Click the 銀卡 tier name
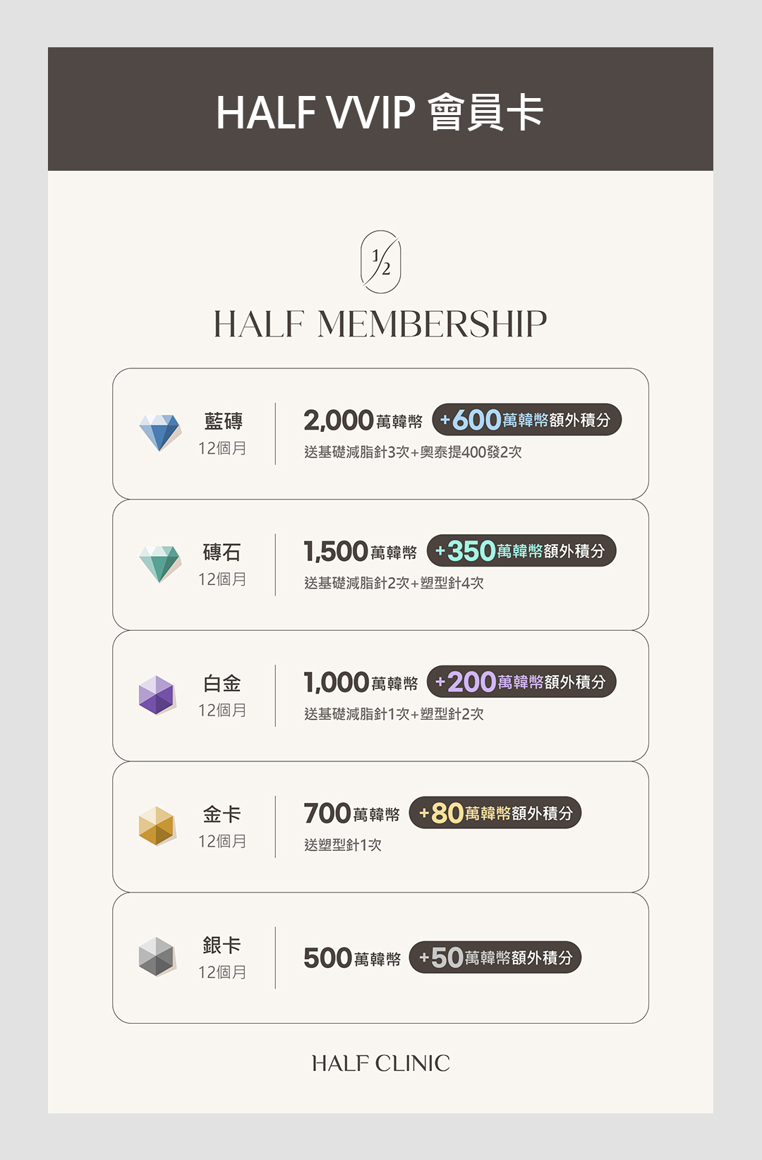 pos(222,945)
